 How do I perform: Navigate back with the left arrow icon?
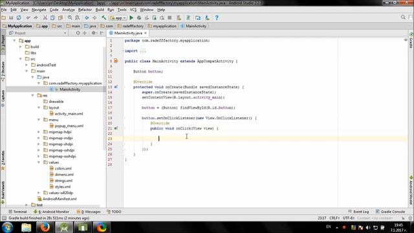click(x=87, y=17)
